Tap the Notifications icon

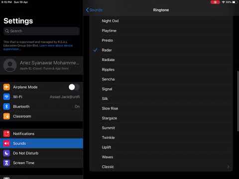(6, 134)
